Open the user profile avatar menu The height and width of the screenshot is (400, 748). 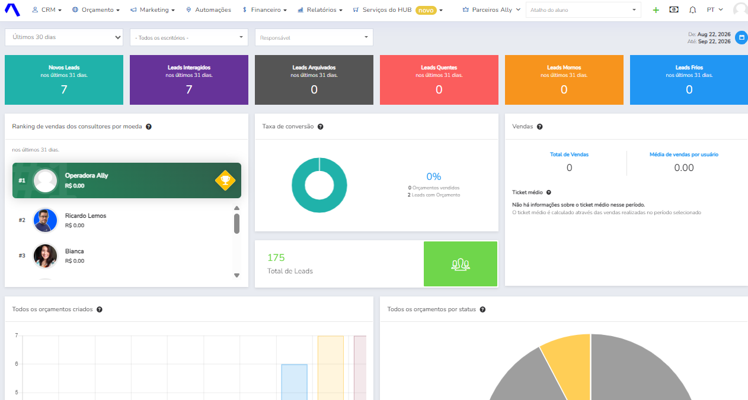[740, 10]
